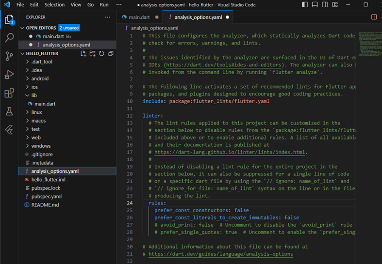Expand the .idea folder
382x264 pixels.
coord(36,70)
